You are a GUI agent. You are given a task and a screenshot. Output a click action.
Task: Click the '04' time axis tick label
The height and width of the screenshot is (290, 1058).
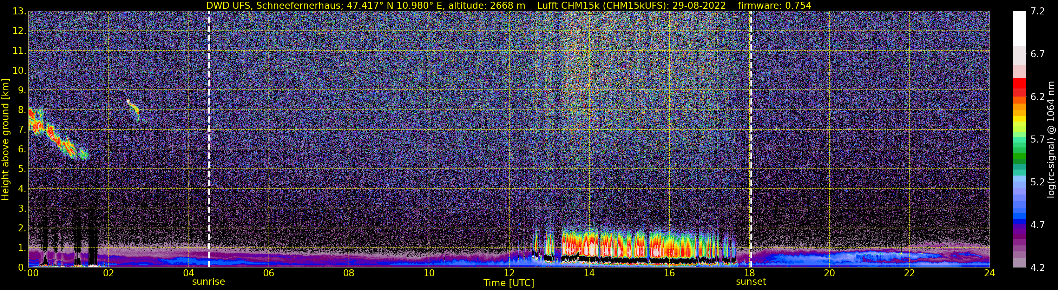(189, 273)
